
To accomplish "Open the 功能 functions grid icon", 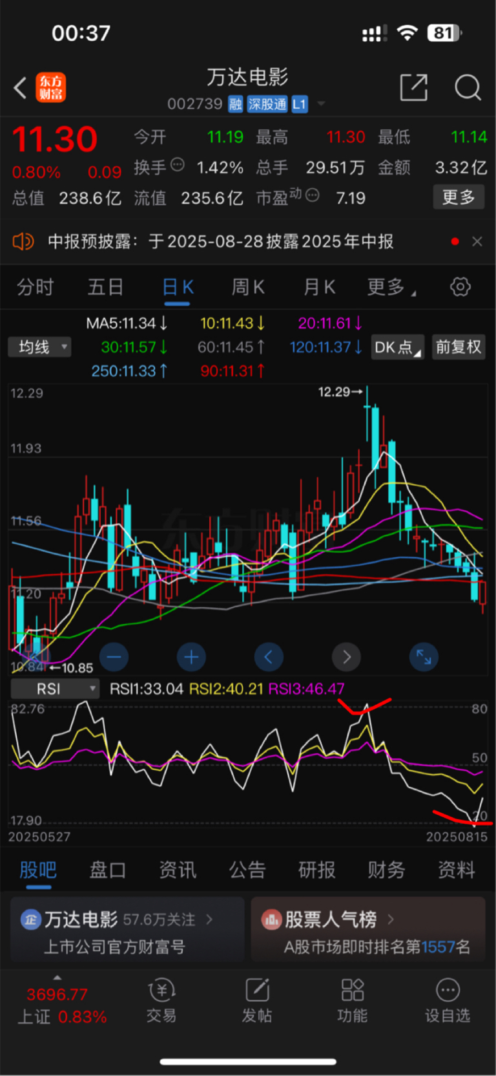I will [353, 1001].
